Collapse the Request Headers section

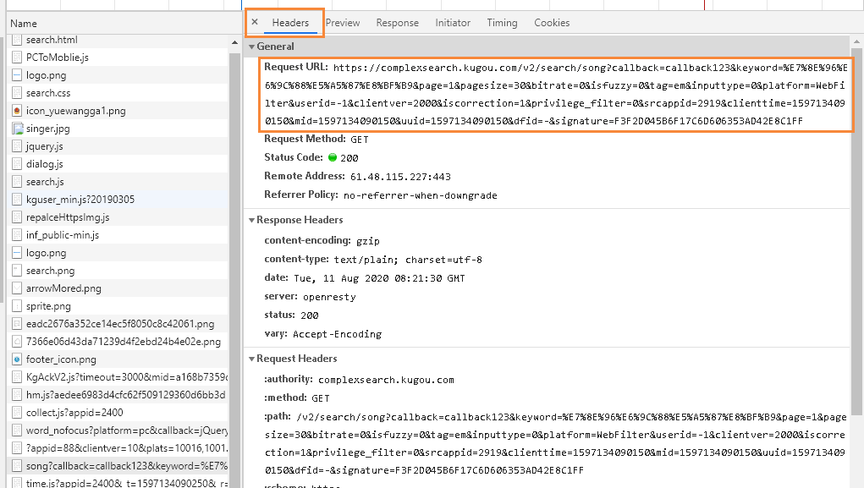[x=252, y=359]
